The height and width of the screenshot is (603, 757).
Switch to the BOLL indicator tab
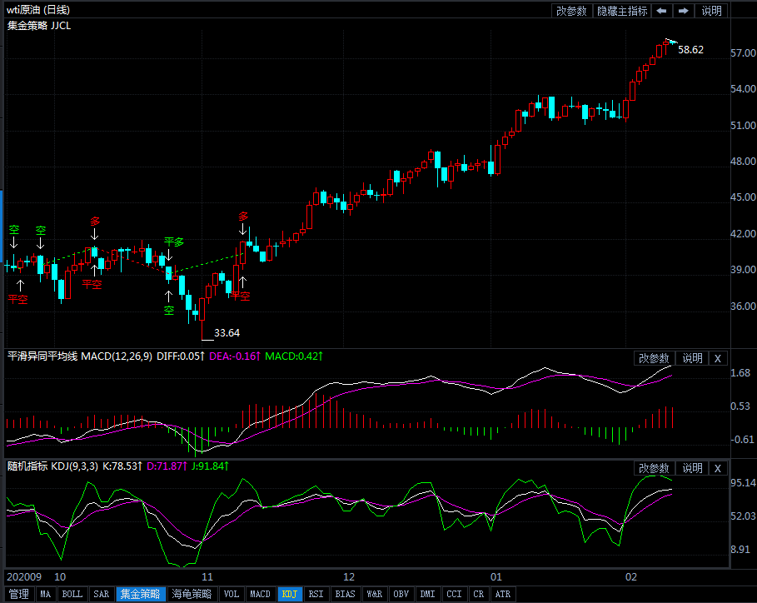72,594
